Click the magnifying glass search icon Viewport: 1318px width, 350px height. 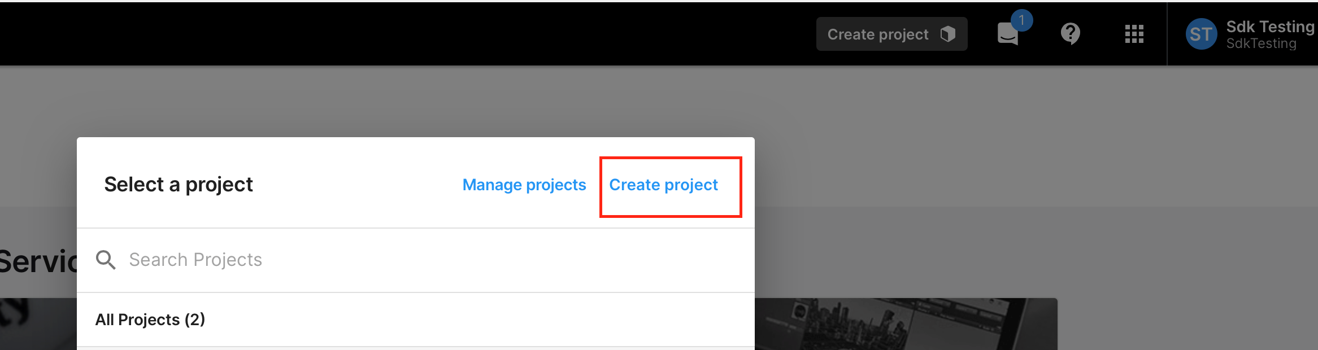106,260
